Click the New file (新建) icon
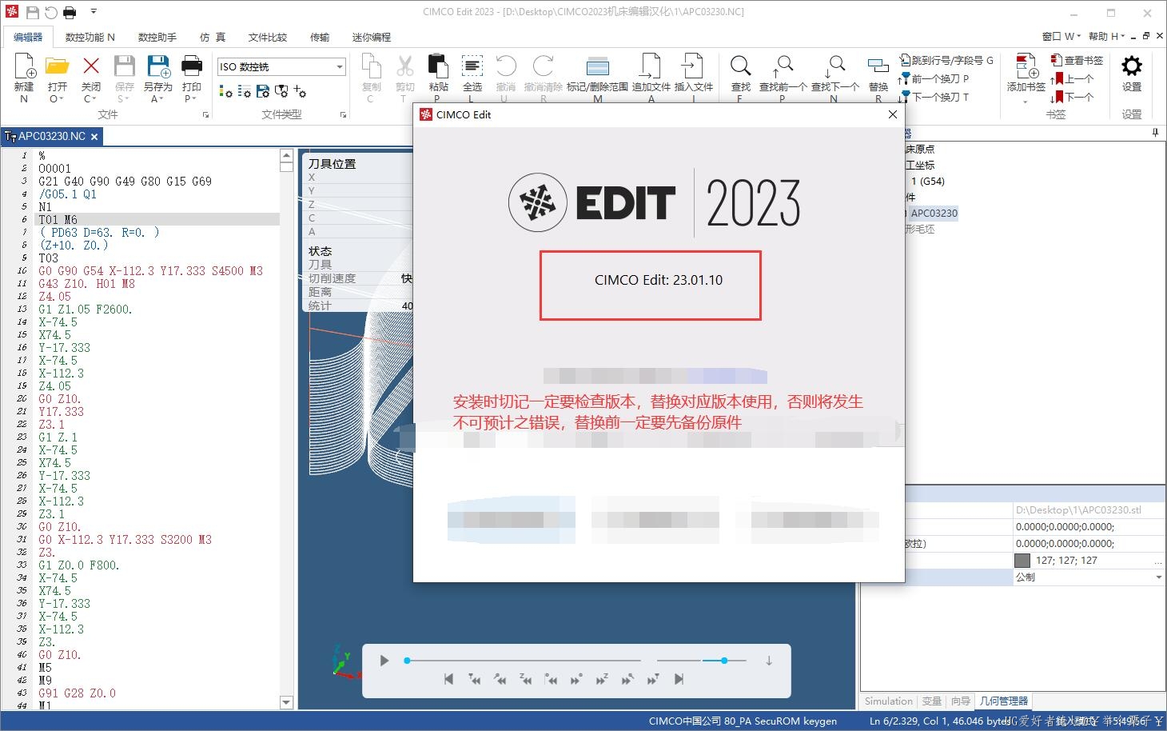Screen dimensions: 1167x731 24,66
